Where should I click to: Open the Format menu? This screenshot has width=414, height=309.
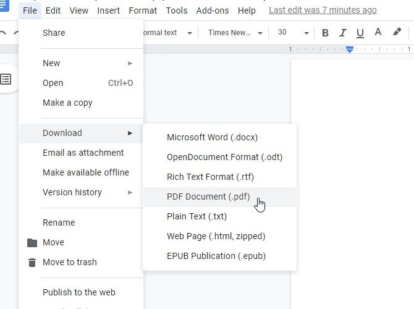(x=143, y=11)
